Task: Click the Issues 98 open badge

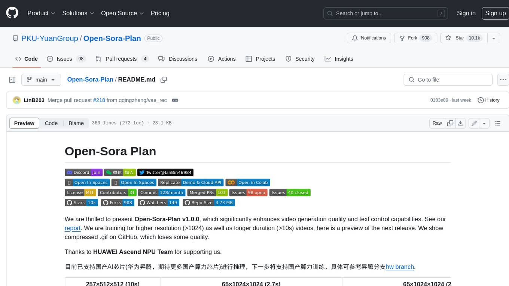Action: (x=249, y=192)
